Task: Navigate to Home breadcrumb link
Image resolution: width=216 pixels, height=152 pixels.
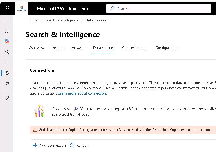Action: (x=33, y=20)
